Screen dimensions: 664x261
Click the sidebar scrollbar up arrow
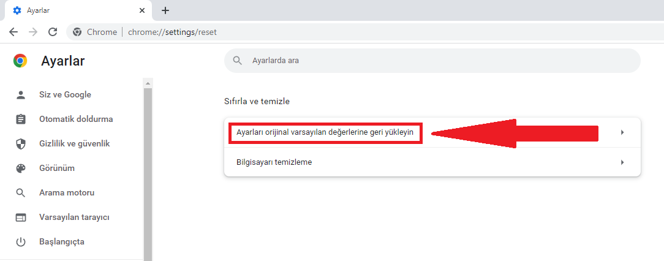pyautogui.click(x=148, y=83)
